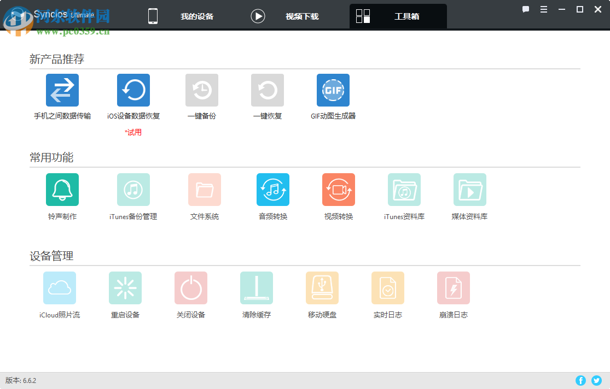Open the 实时日志 real-time log tool
This screenshot has height=389, width=610.
[387, 287]
